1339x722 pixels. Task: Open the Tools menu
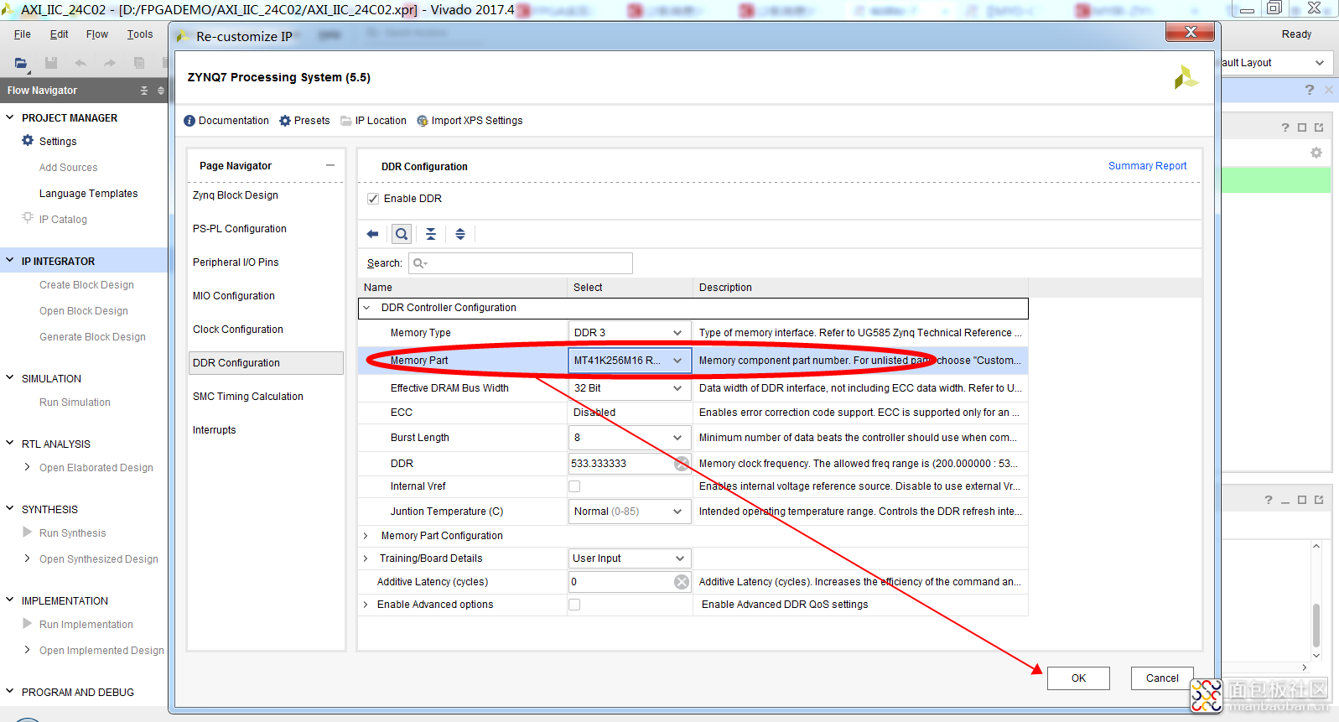(x=140, y=34)
